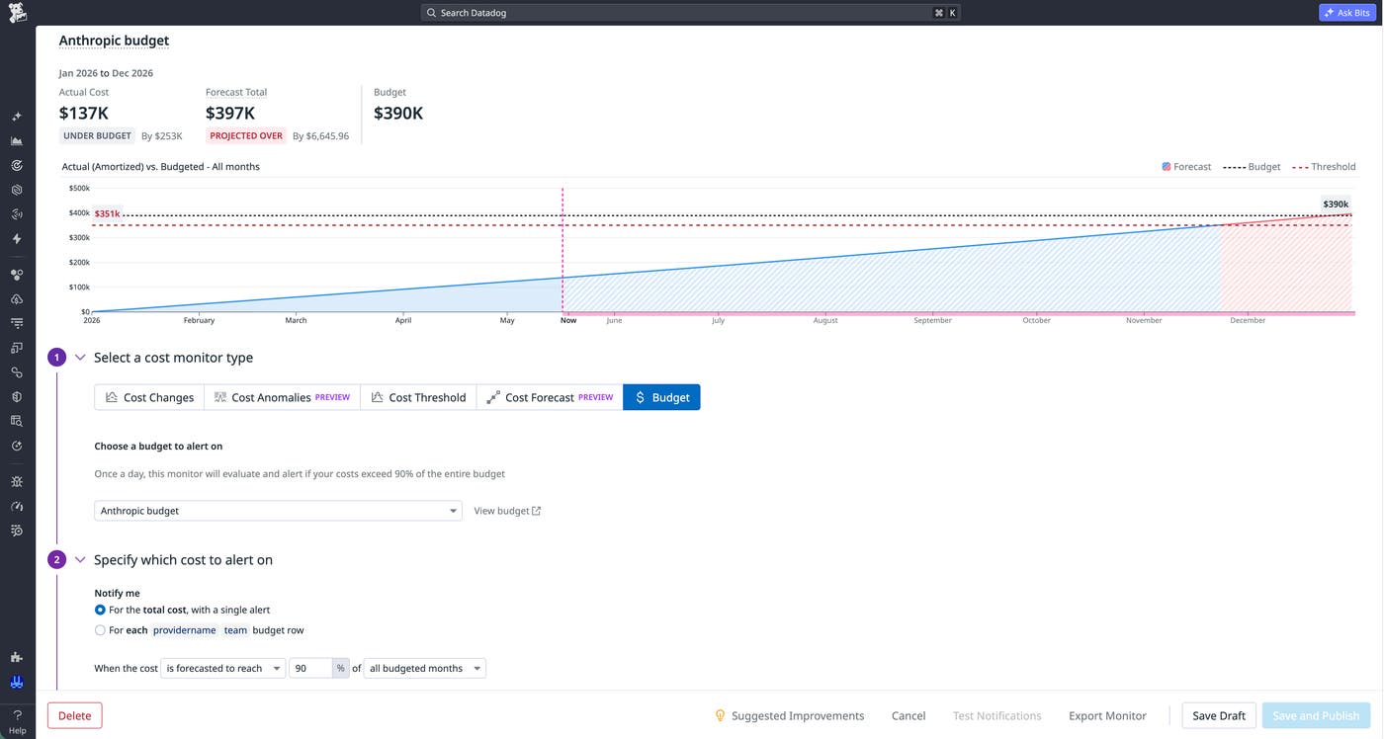This screenshot has width=1384, height=739.
Task: Click the Ask Bits button
Action: pyautogui.click(x=1346, y=13)
